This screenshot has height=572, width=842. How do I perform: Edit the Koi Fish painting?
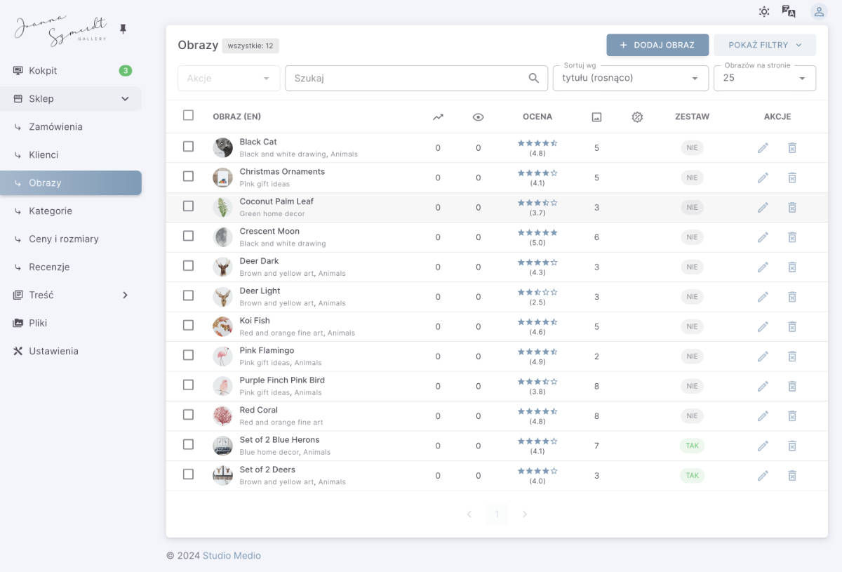click(763, 326)
